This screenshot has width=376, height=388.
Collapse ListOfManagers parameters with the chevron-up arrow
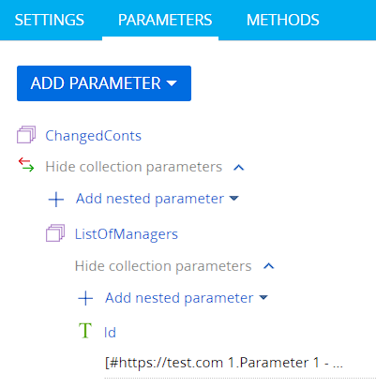pyautogui.click(x=269, y=266)
